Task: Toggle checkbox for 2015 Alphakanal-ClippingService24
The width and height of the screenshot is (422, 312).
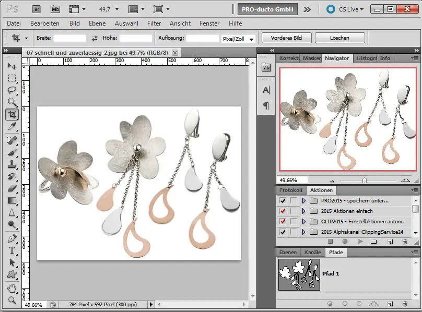Action: click(283, 232)
